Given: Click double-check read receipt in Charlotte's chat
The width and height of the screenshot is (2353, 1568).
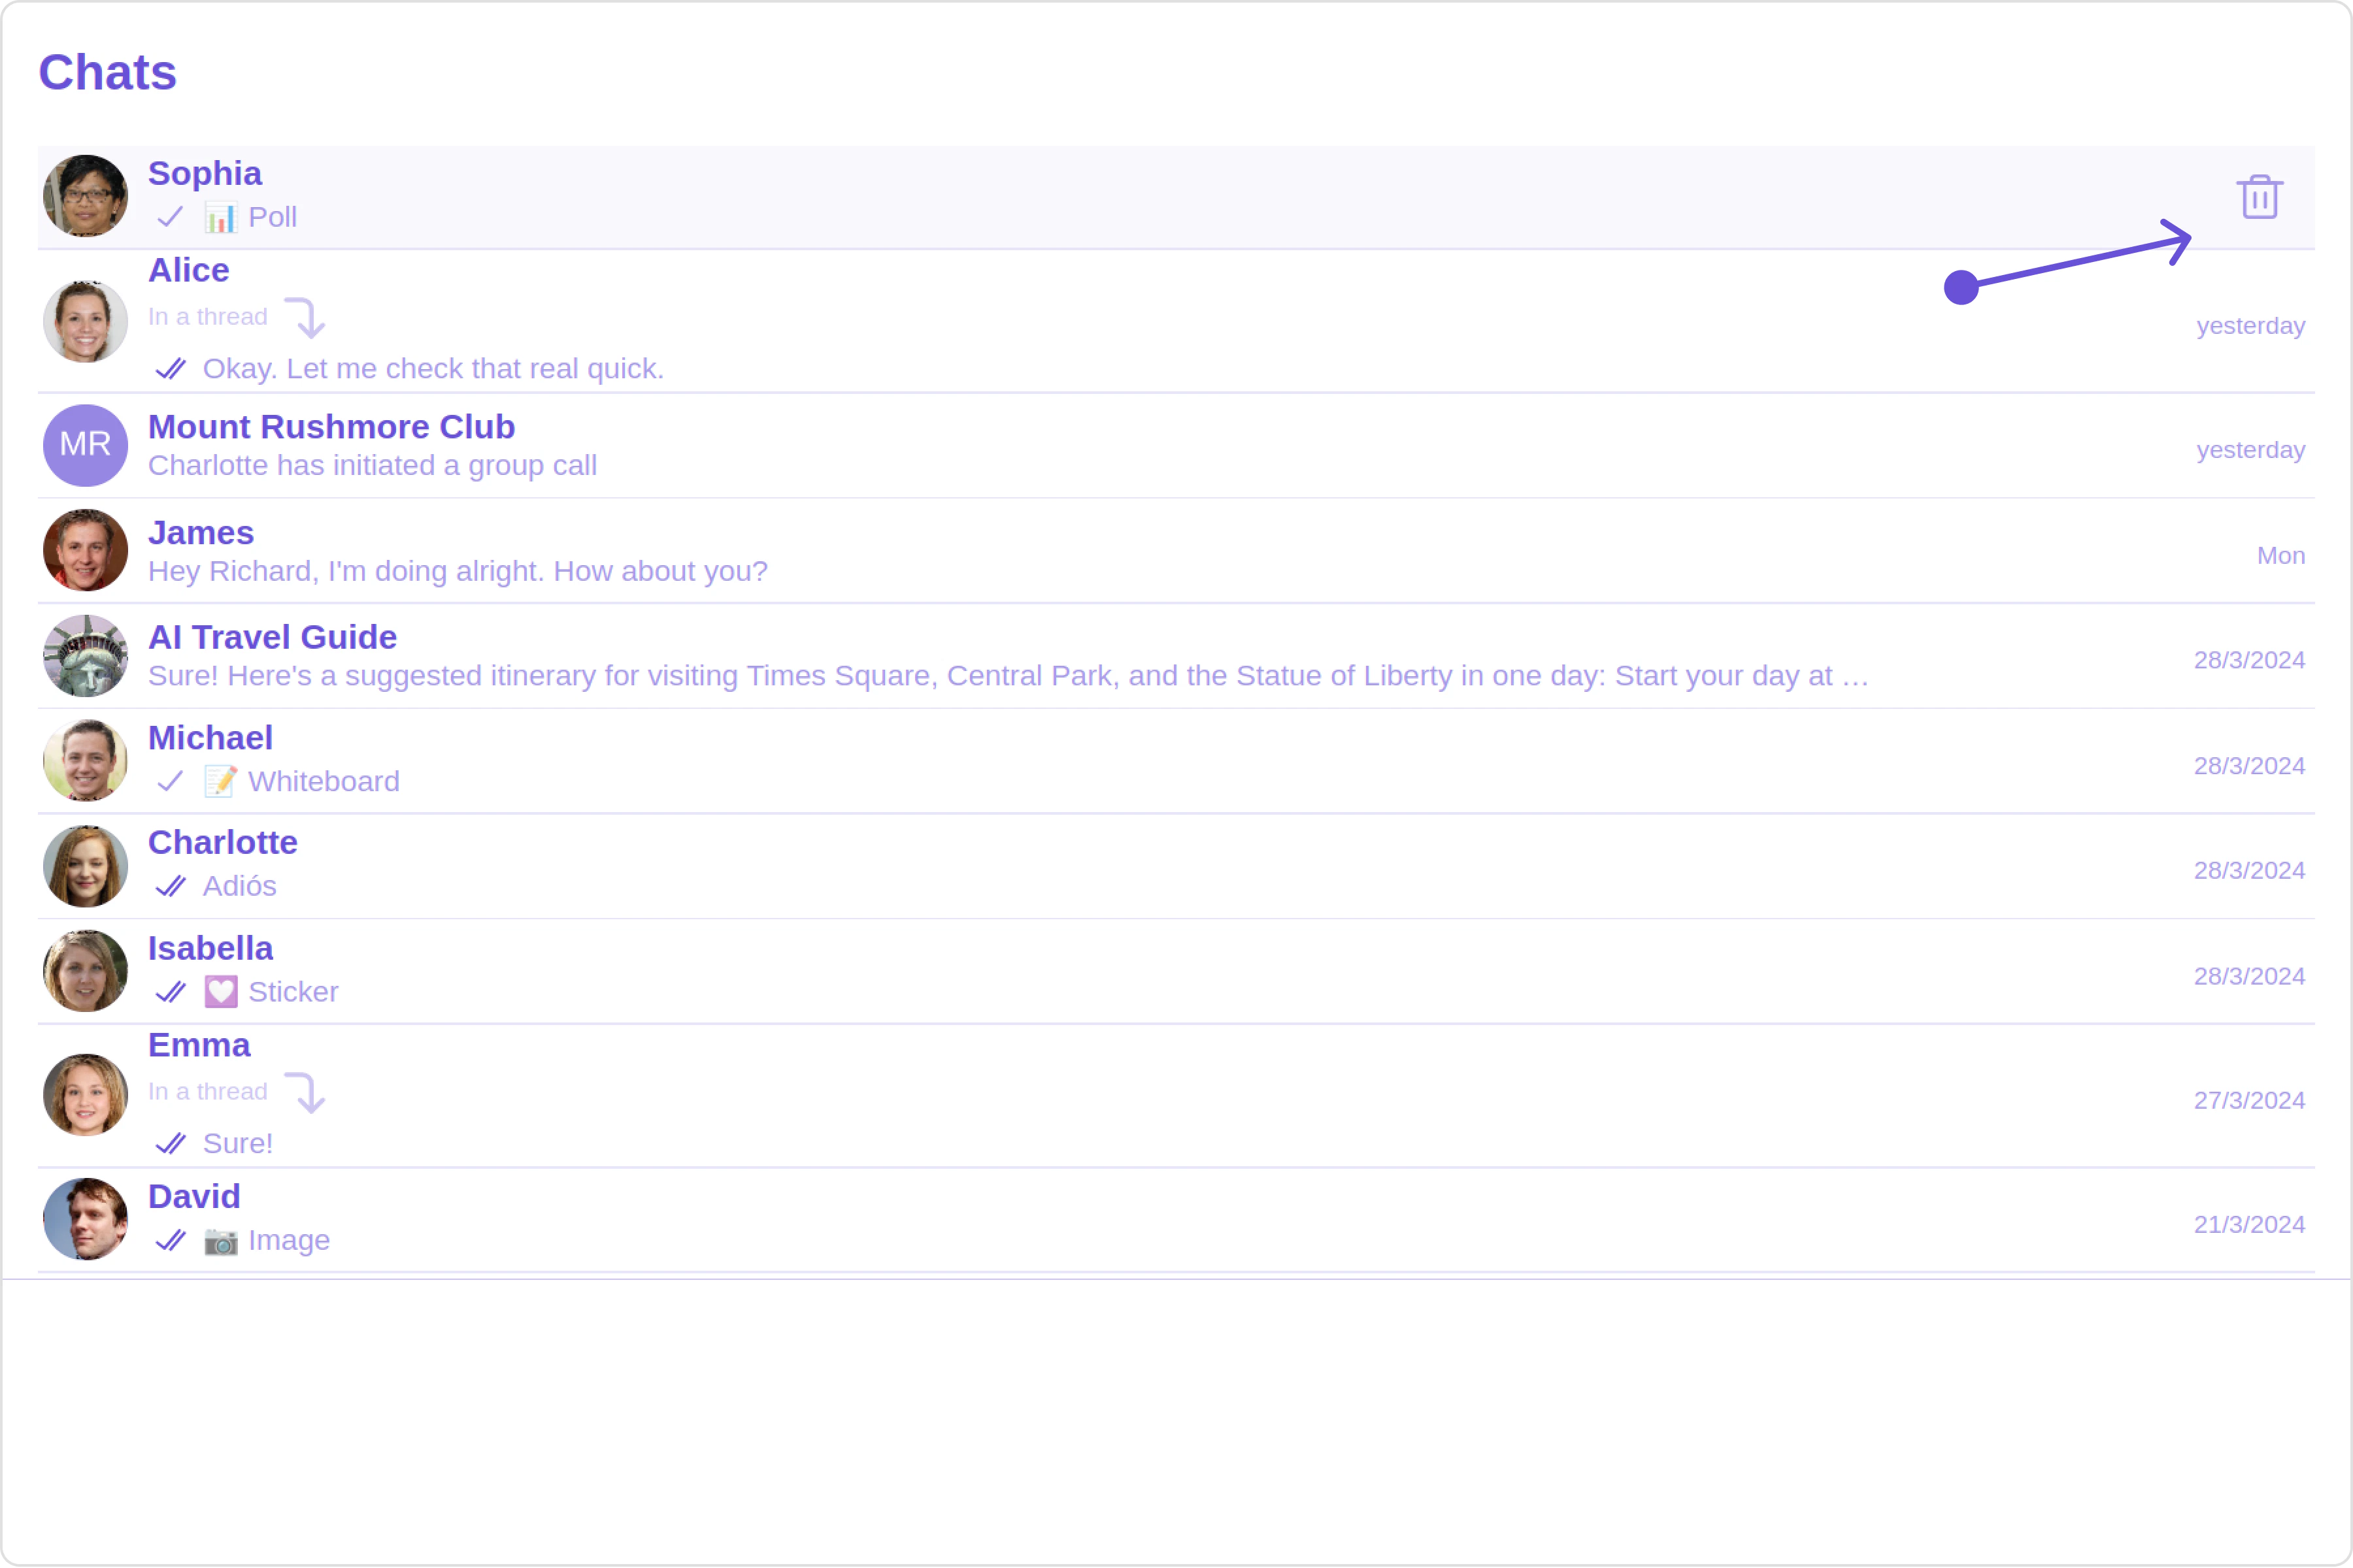Looking at the screenshot, I should pos(171,887).
